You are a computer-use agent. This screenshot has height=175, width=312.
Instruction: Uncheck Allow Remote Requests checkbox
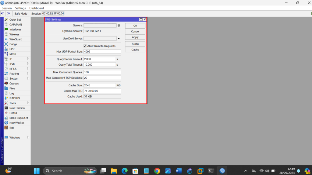[x=85, y=46]
